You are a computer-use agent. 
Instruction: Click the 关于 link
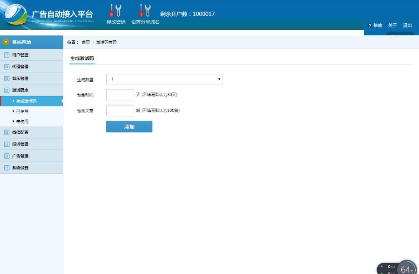tap(392, 26)
